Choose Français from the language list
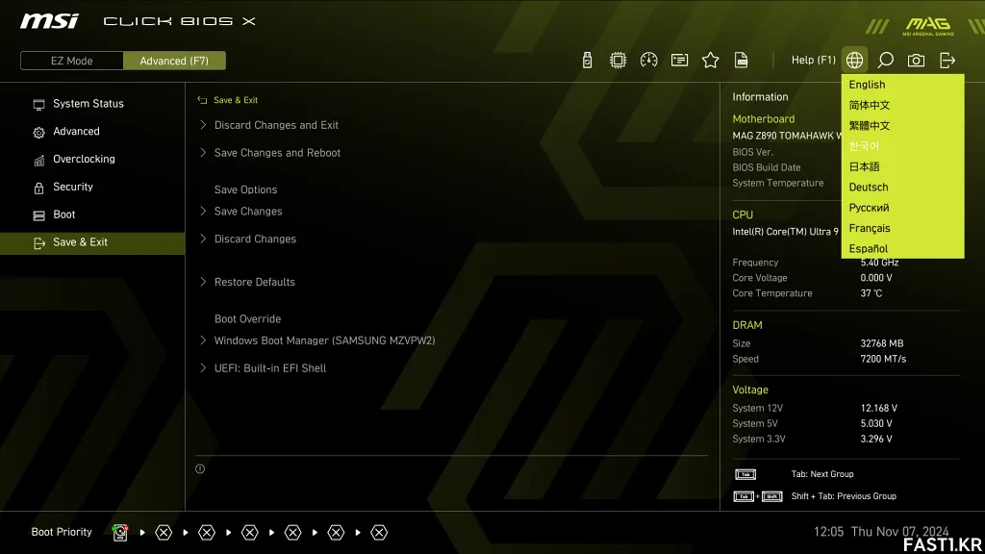This screenshot has height=554, width=985. 902,228
